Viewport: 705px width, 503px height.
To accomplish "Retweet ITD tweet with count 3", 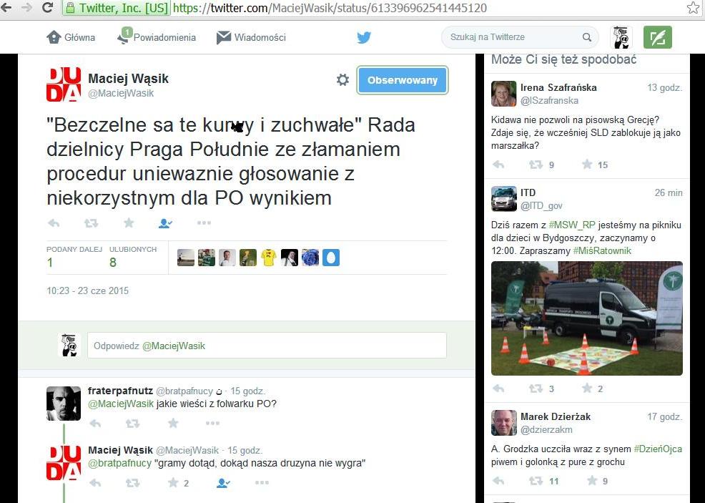I will [536, 389].
